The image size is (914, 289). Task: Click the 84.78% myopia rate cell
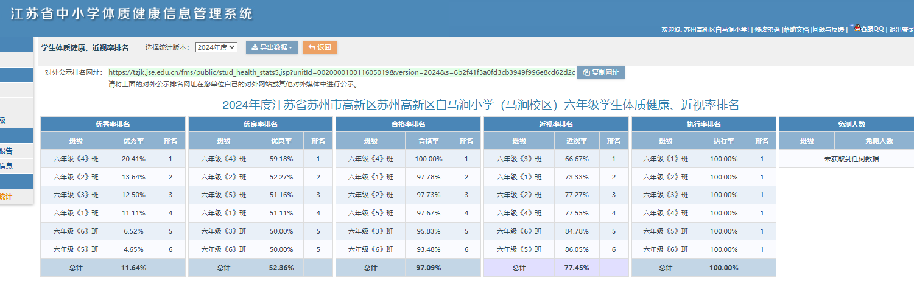click(x=577, y=231)
